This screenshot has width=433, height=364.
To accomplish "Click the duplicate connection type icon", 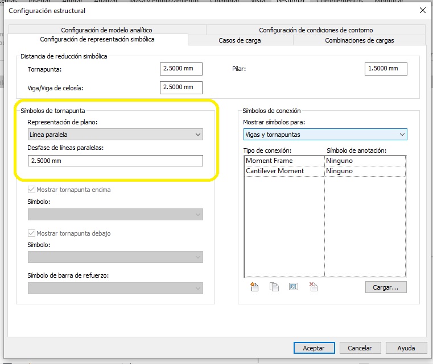I will pyautogui.click(x=274, y=287).
